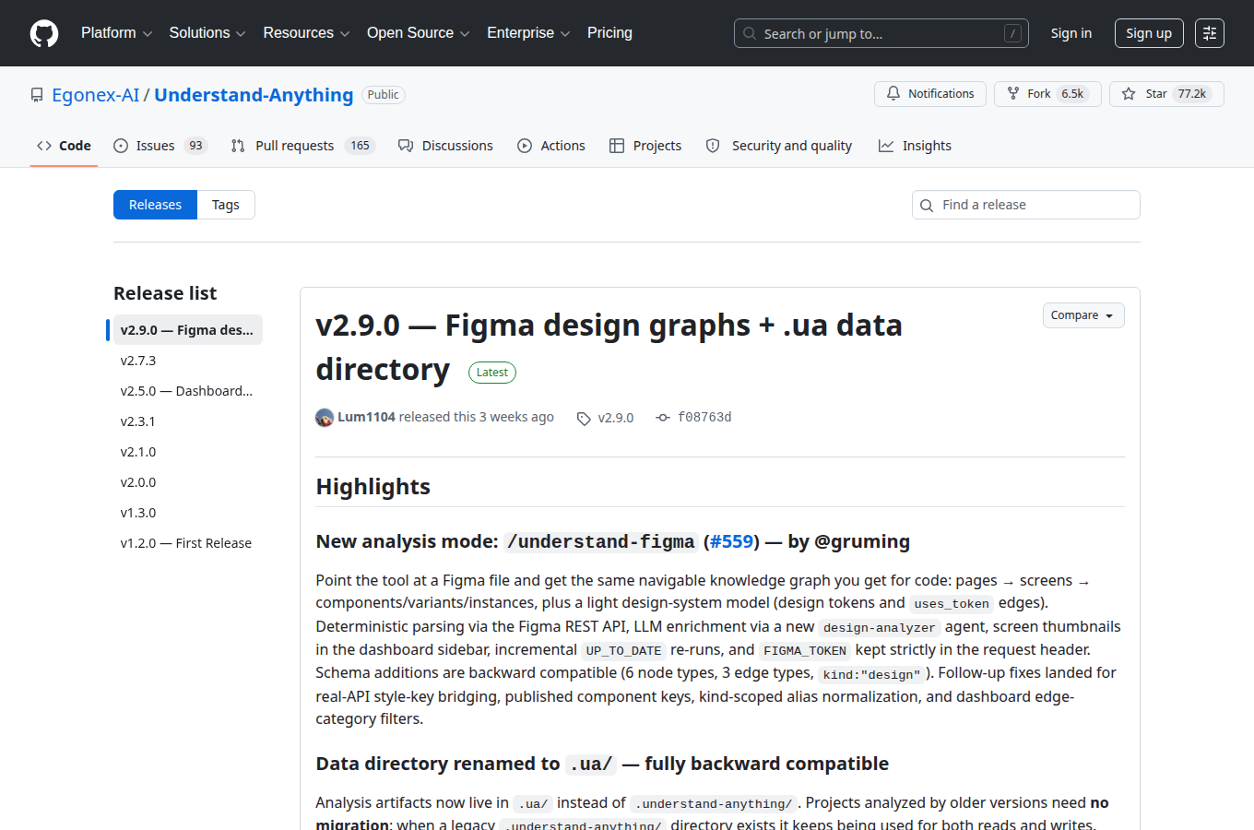The image size is (1254, 830).
Task: Open the Discussions tab
Action: 445,146
